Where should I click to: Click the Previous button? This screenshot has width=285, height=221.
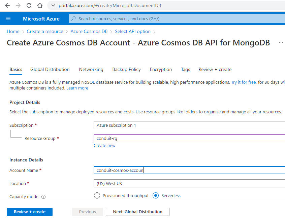[88, 212]
